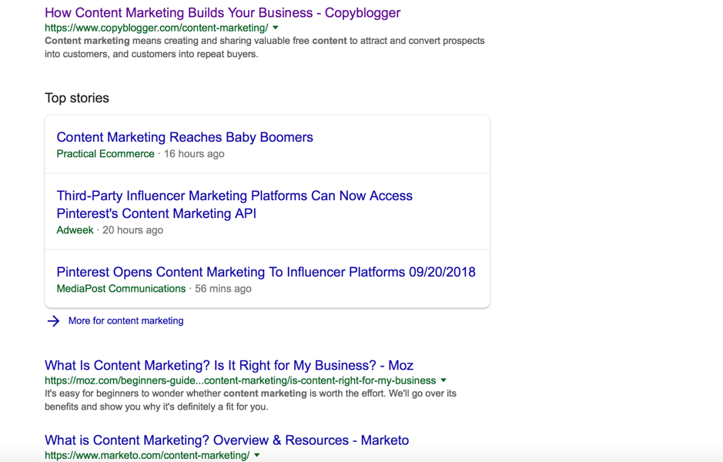Open the MediaPost Pinterest influencer story
This screenshot has height=462, width=723.
pyautogui.click(x=266, y=272)
